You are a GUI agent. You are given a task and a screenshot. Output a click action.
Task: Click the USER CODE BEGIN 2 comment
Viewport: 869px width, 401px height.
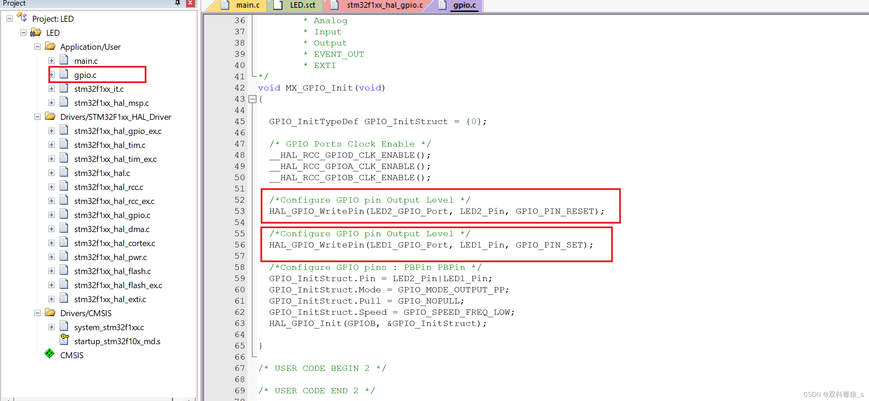coord(322,368)
